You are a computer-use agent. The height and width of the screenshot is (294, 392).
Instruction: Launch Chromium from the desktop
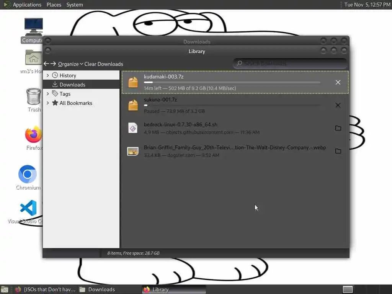click(28, 174)
